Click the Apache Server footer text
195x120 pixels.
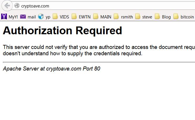[51, 68]
